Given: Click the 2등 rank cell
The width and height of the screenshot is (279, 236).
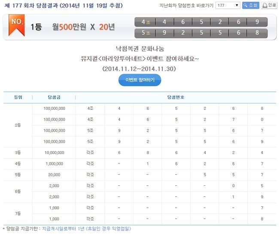Looking at the screenshot, I should click(18, 125).
